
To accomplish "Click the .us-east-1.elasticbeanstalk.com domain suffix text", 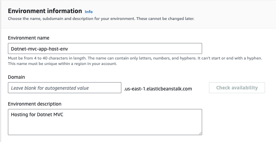I will coord(158,89).
